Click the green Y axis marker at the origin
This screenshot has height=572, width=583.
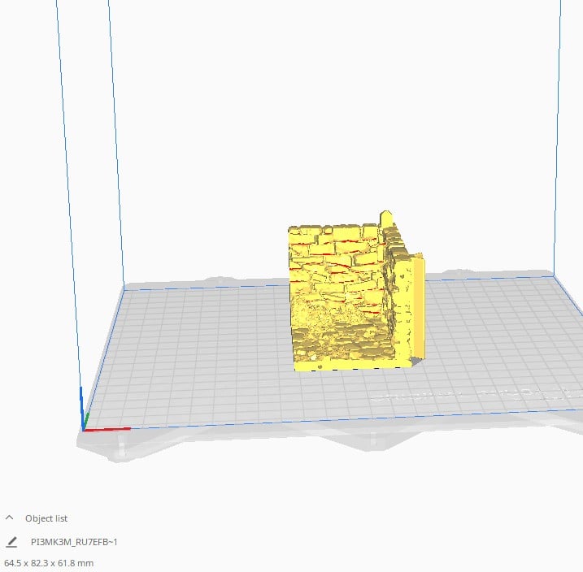[x=86, y=420]
